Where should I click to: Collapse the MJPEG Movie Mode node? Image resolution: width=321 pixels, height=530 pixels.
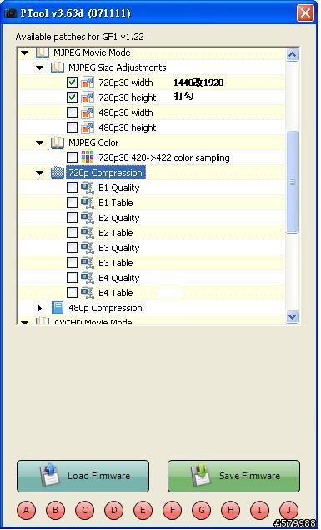coord(25,53)
